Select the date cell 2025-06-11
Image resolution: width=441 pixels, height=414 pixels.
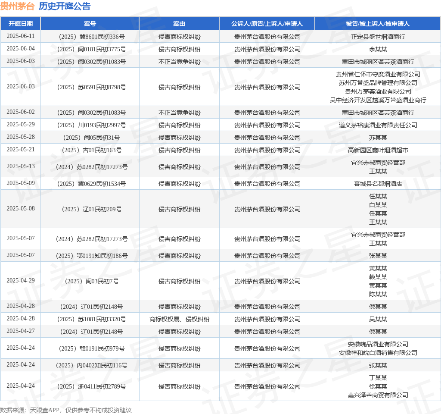pyautogui.click(x=21, y=36)
